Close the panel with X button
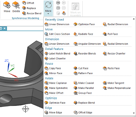Viewport: 136px width, 117px height. point(5,28)
